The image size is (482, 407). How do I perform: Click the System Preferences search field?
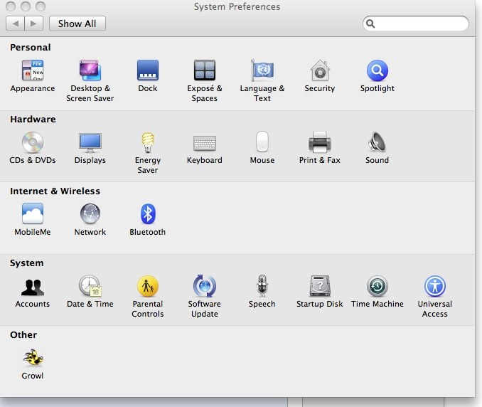(421, 23)
